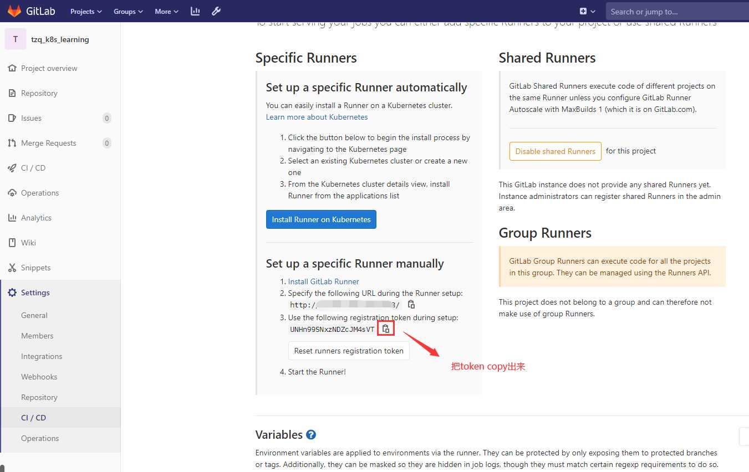This screenshot has width=749, height=472.
Task: Click the Group Runners heading
Action: (545, 233)
